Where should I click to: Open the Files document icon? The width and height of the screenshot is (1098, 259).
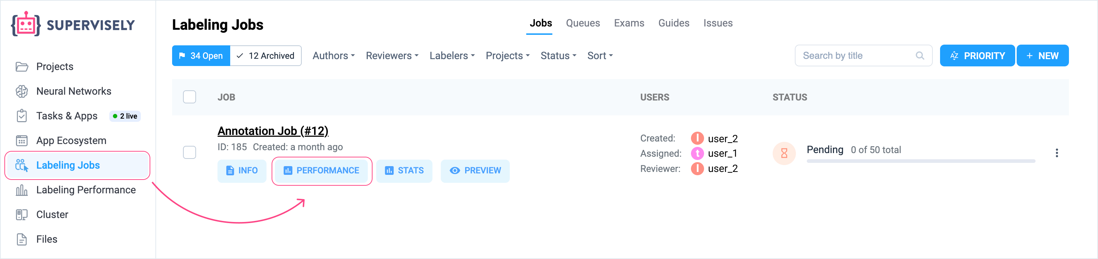tap(22, 239)
